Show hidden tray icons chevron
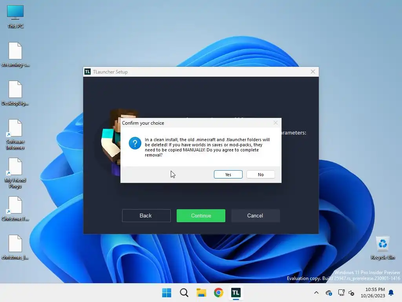402x302 pixels. tap(316, 293)
